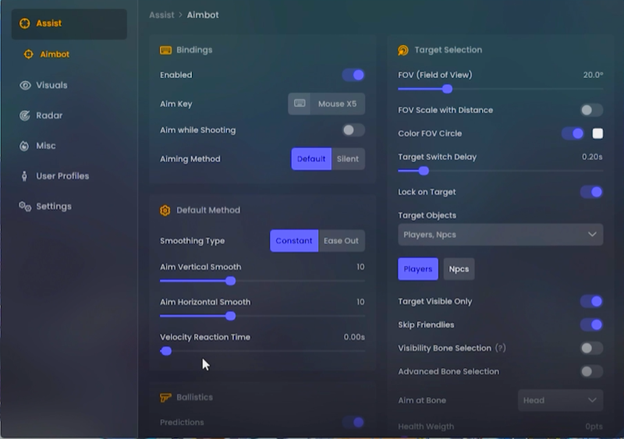Toggle Target Visible Only switch

(x=591, y=301)
